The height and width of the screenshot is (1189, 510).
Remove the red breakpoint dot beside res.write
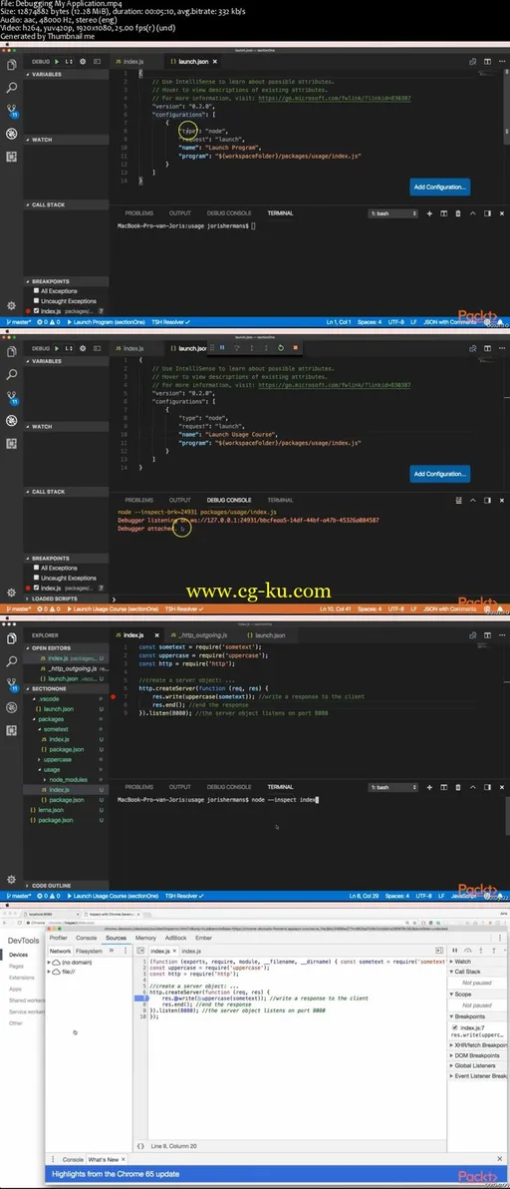click(x=114, y=695)
